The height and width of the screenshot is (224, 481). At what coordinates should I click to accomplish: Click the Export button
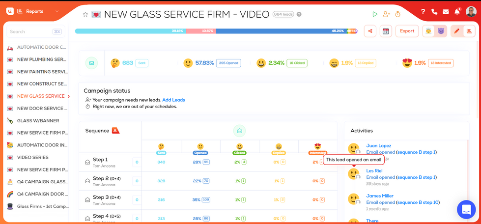pos(407,31)
